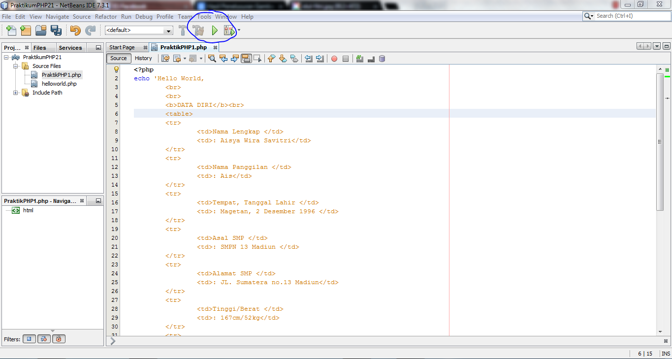Viewport: 672px width, 359px height.
Task: Switch to the History view
Action: coord(143,58)
